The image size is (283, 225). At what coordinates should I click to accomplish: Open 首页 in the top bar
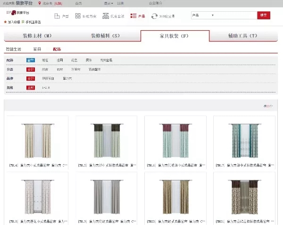pos(78,3)
